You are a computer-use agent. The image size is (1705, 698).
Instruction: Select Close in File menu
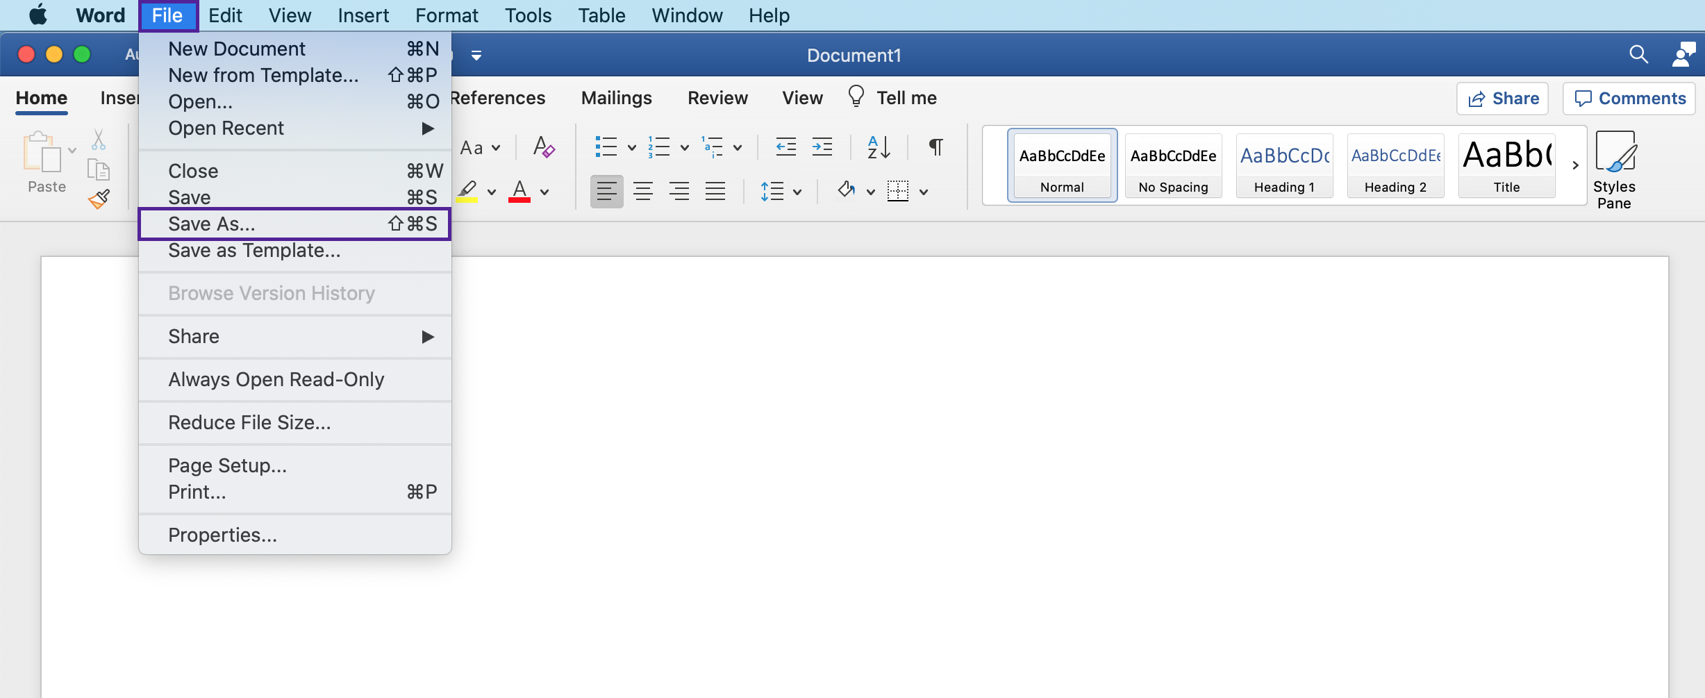(295, 171)
